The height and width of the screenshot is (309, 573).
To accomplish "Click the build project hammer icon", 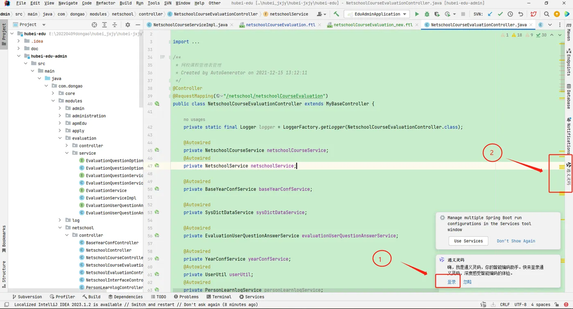I will point(336,14).
